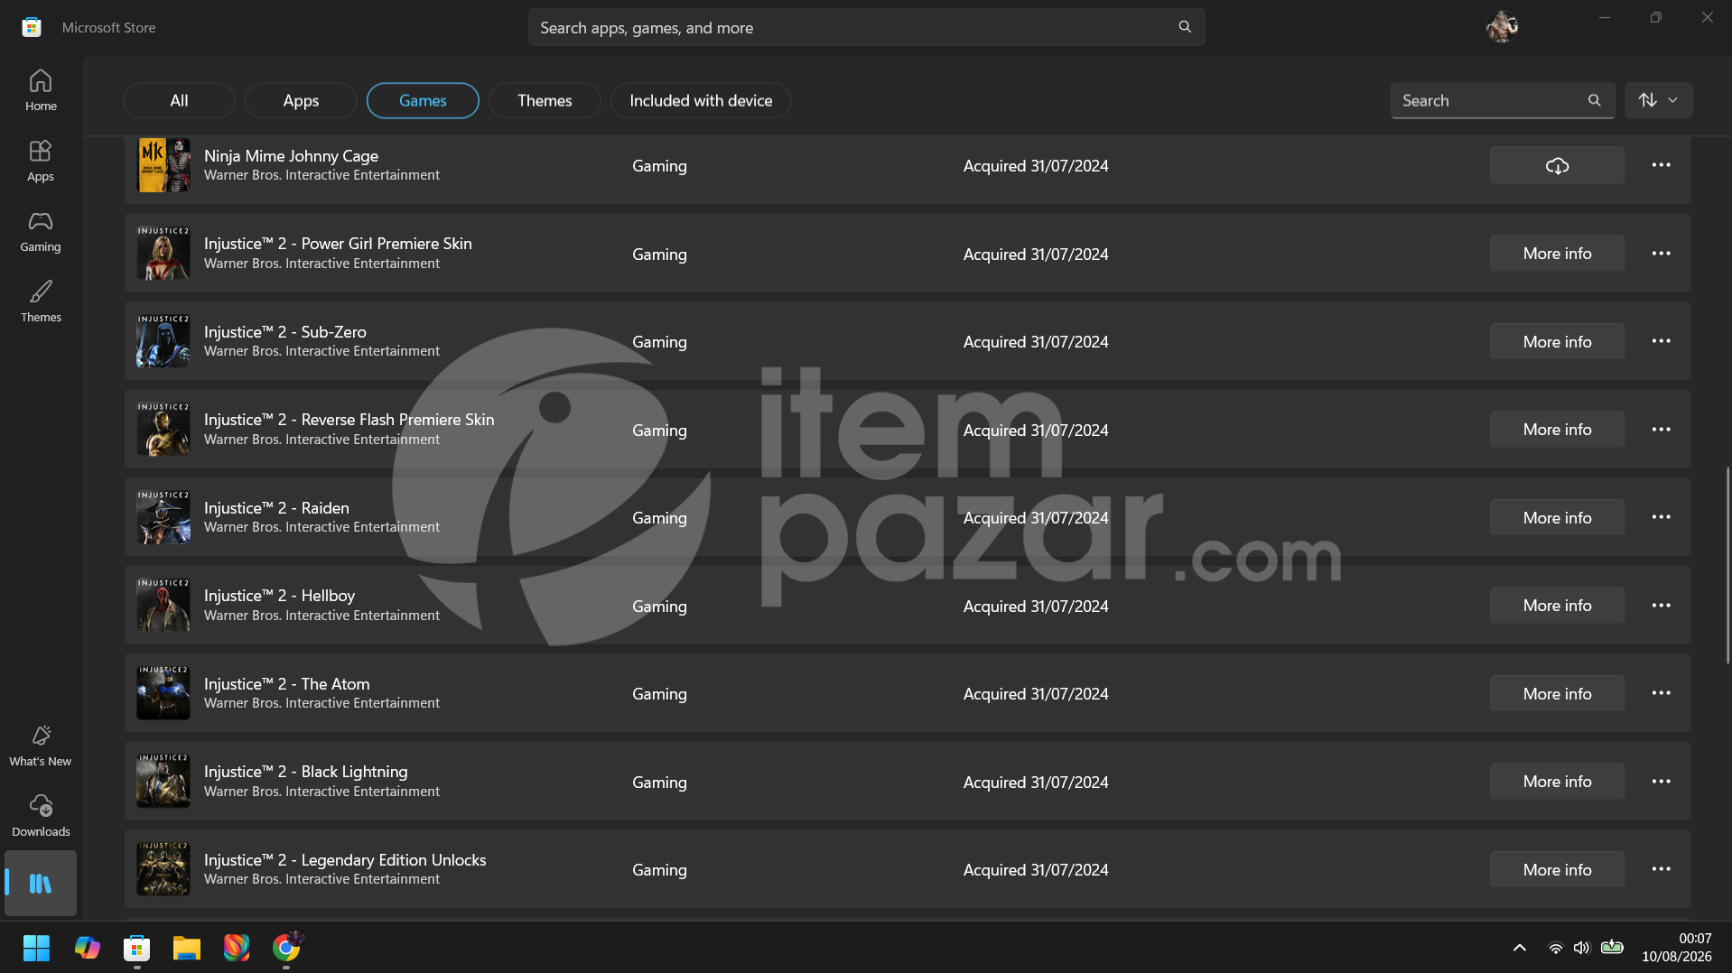Click the library search magnifier icon
Viewport: 1732px width, 973px height.
(x=1595, y=100)
